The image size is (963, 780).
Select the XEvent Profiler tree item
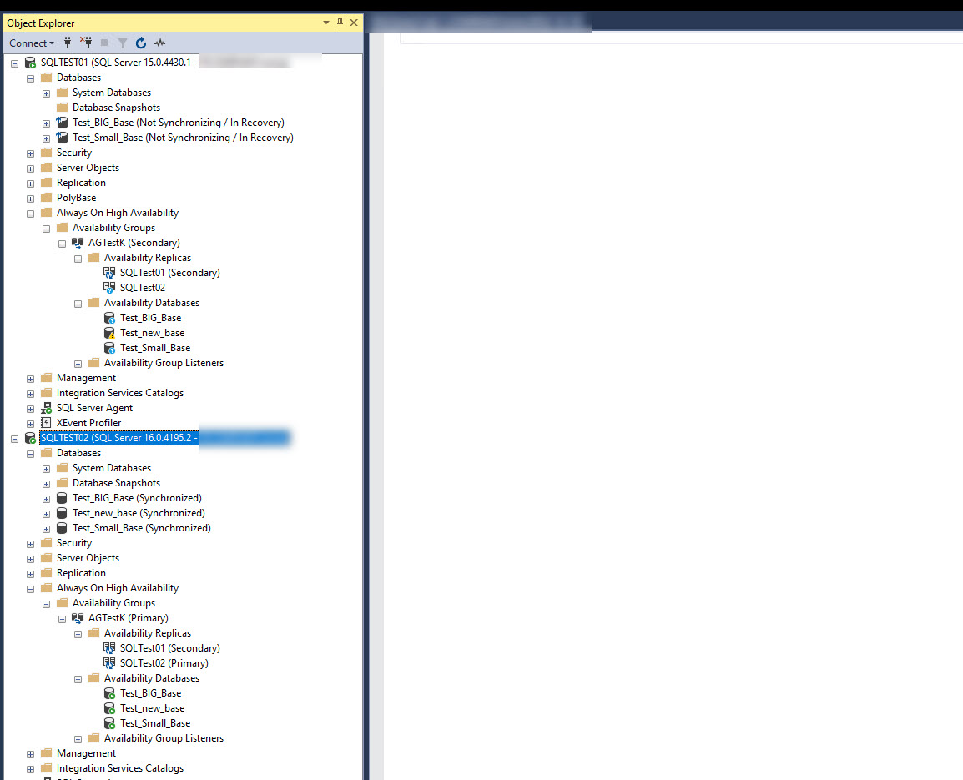(89, 423)
